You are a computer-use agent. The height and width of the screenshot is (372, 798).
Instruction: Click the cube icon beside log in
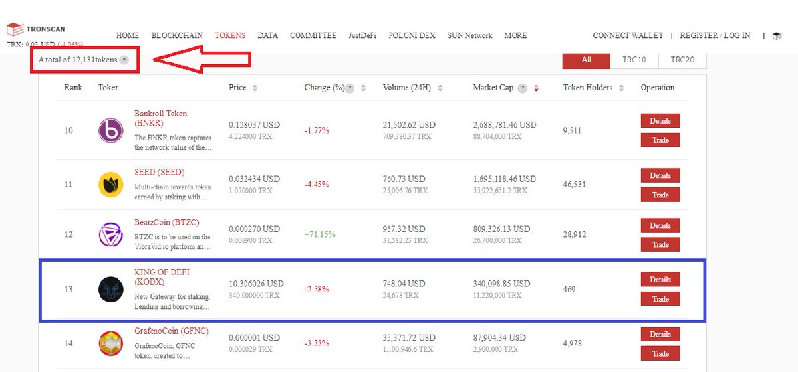777,36
